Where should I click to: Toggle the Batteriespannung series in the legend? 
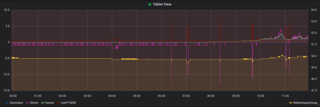(x=305, y=103)
